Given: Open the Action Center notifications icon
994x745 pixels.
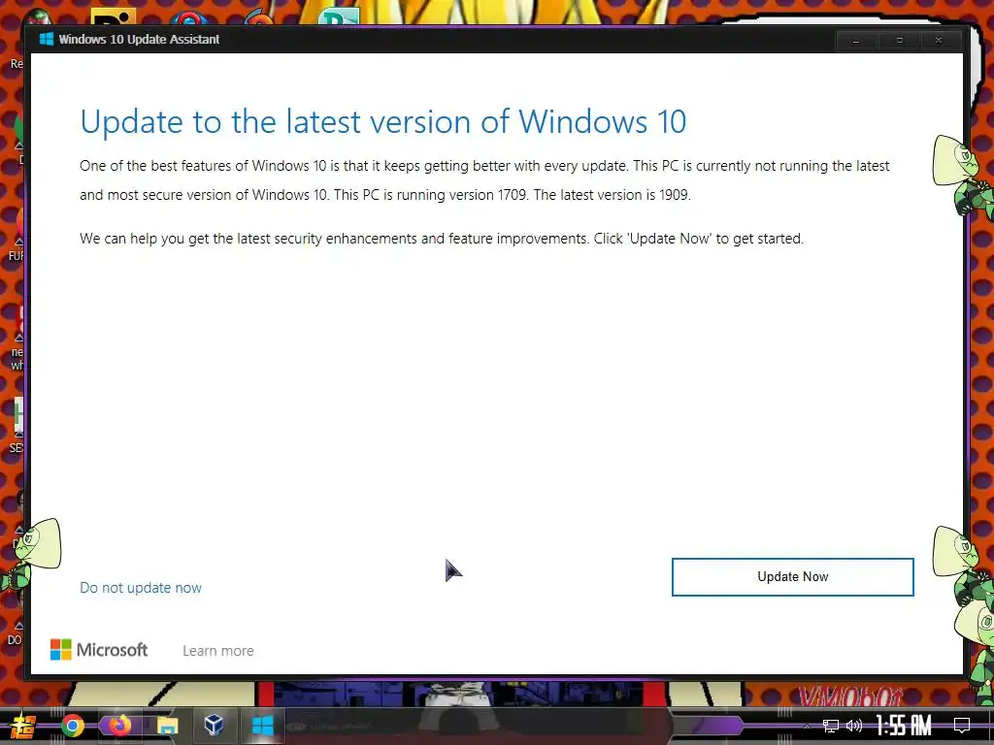Looking at the screenshot, I should pyautogui.click(x=962, y=726).
